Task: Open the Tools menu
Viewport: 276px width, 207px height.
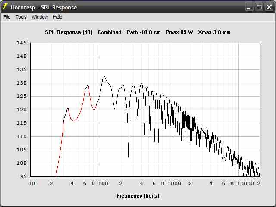Action: [x=21, y=17]
